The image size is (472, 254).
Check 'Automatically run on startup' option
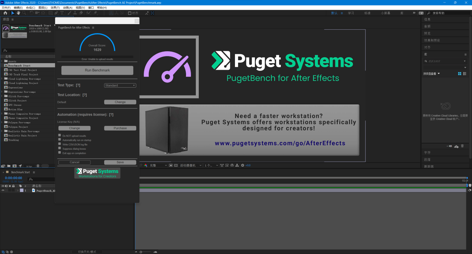(60, 140)
